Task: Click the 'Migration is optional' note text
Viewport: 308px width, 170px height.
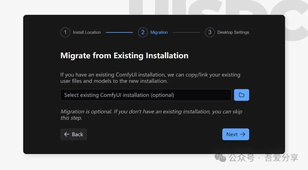Action: (x=151, y=114)
